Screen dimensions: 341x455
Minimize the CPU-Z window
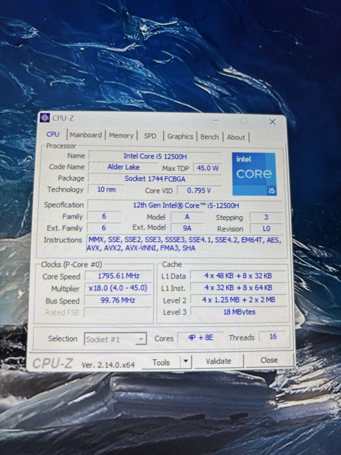[216, 120]
